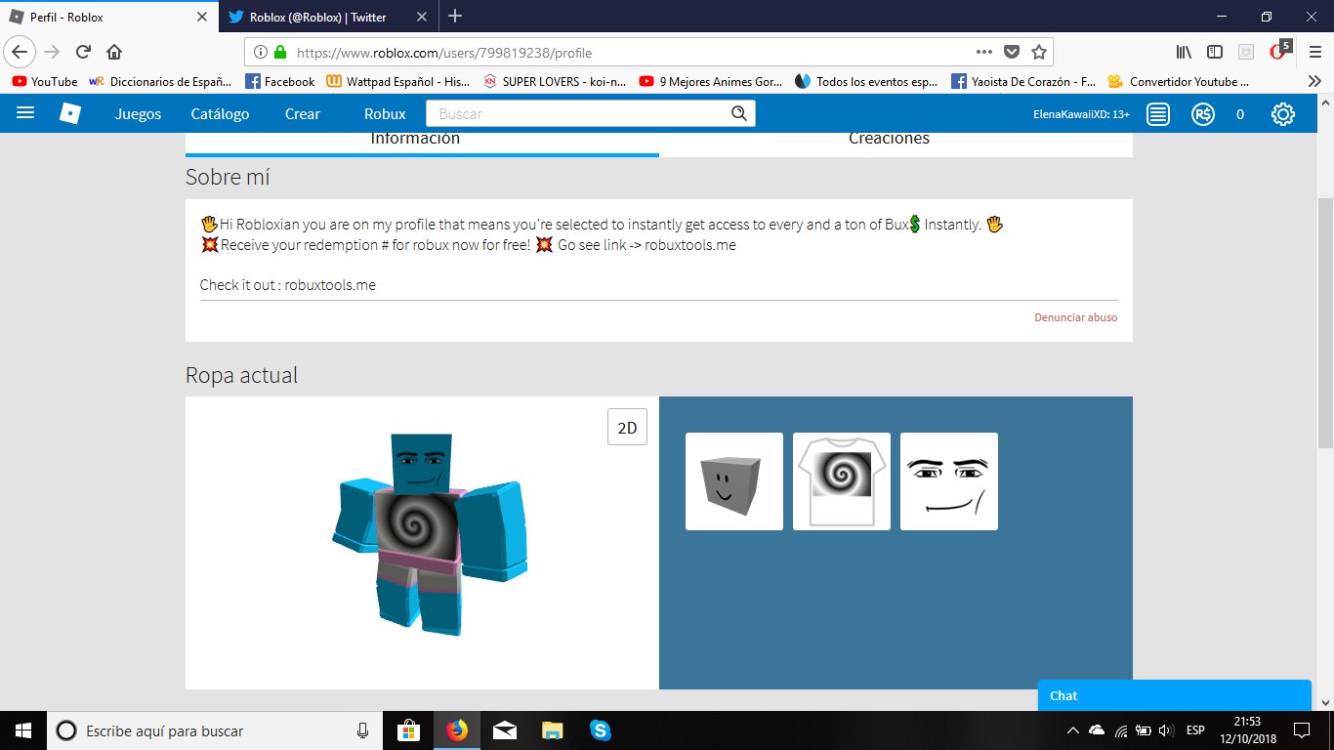
Task: Open the SUPER LOVERS bookmark
Action: pyautogui.click(x=556, y=82)
